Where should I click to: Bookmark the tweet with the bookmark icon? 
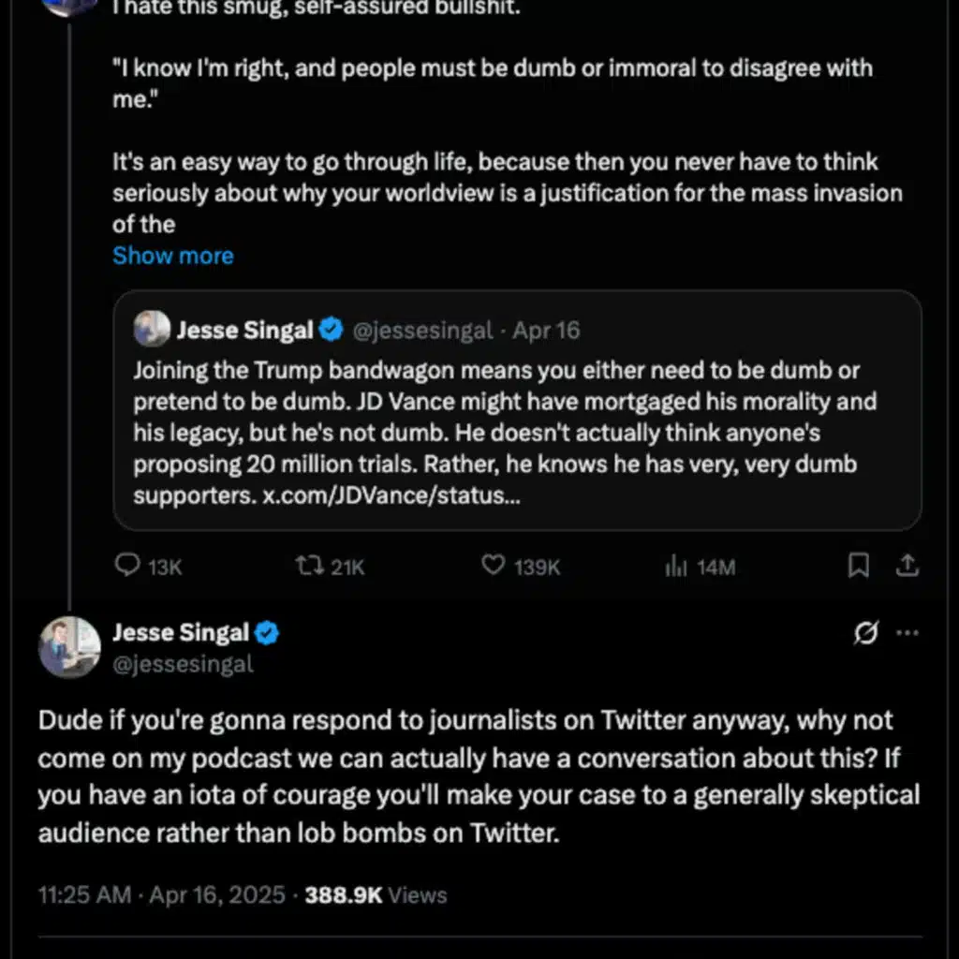tap(859, 566)
